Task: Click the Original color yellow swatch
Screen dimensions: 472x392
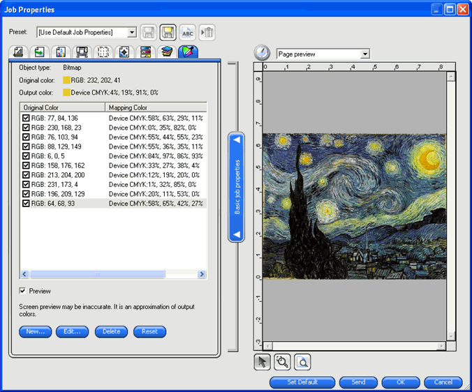Action: pos(66,80)
